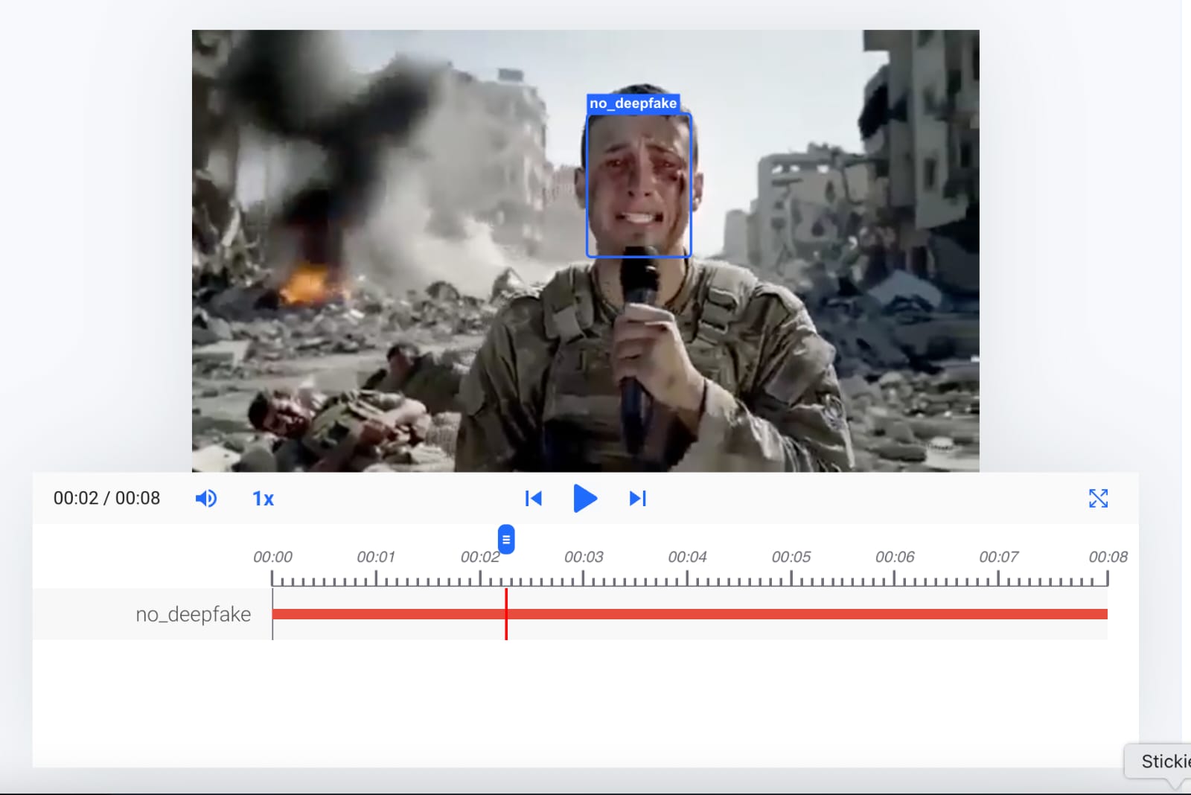Skip to the next frame

point(638,498)
